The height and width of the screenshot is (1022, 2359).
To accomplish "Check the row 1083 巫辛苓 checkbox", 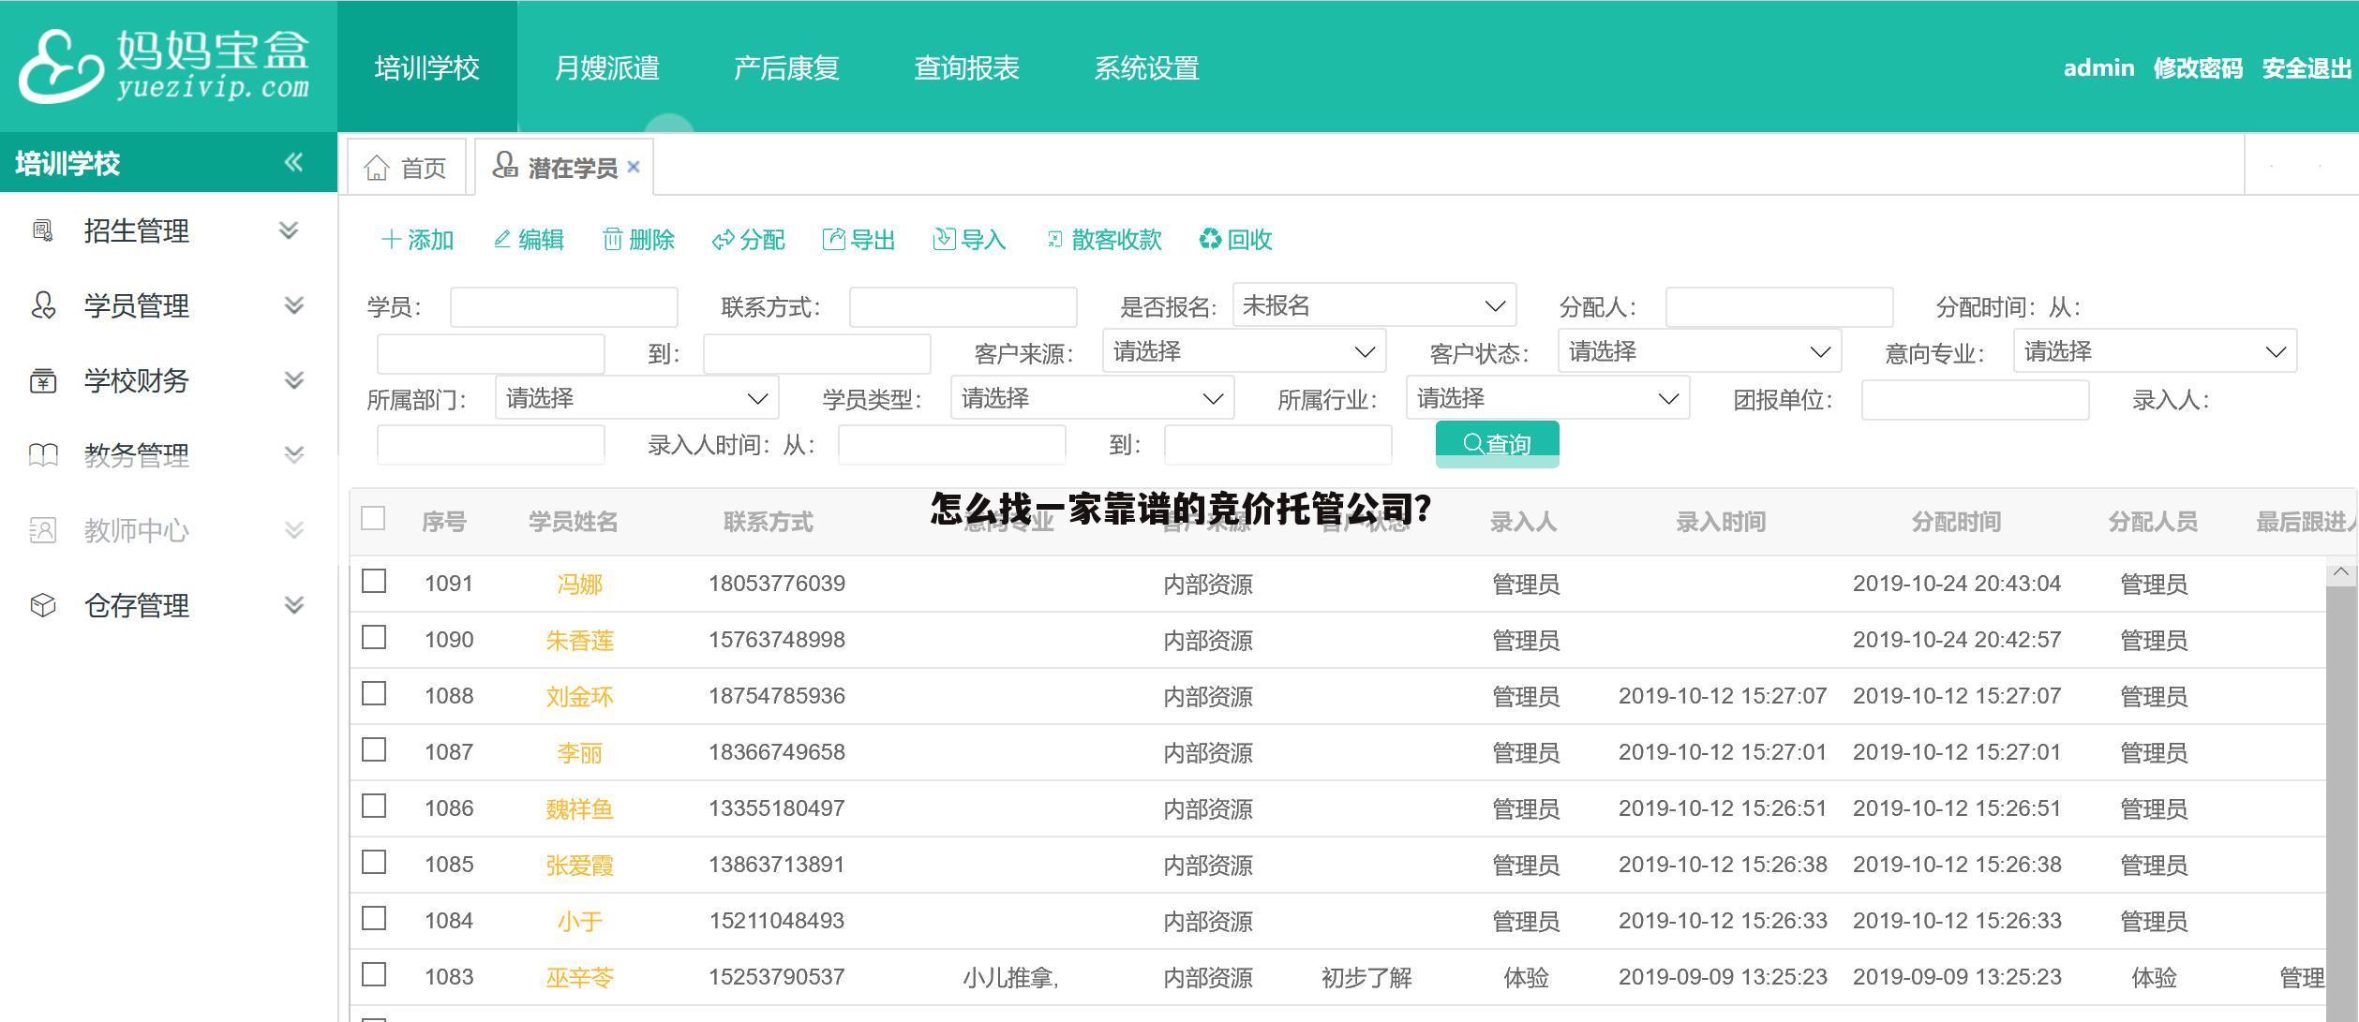I will (374, 975).
